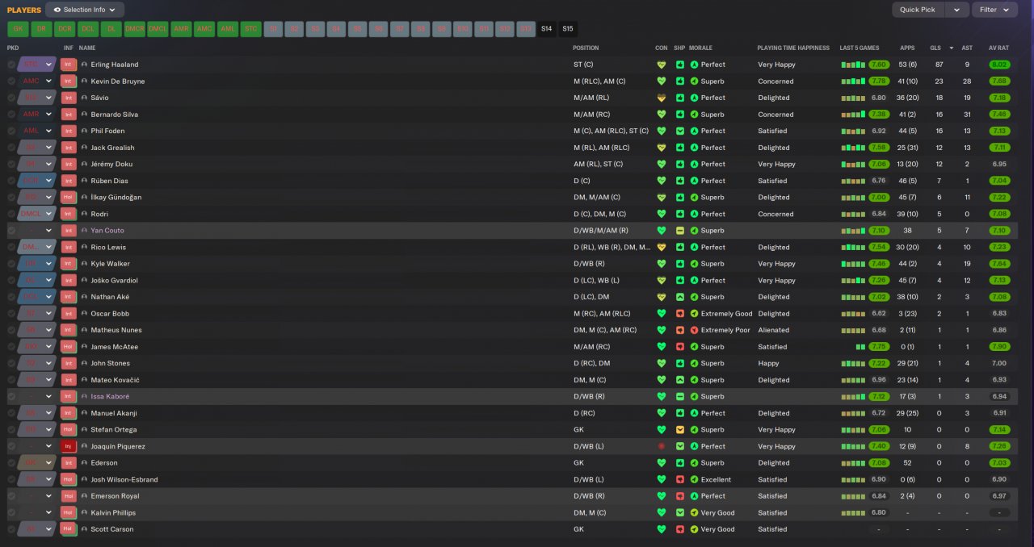Viewport: 1034px width, 547px height.
Task: Open Yan Couto's player profile link
Action: [x=107, y=231]
